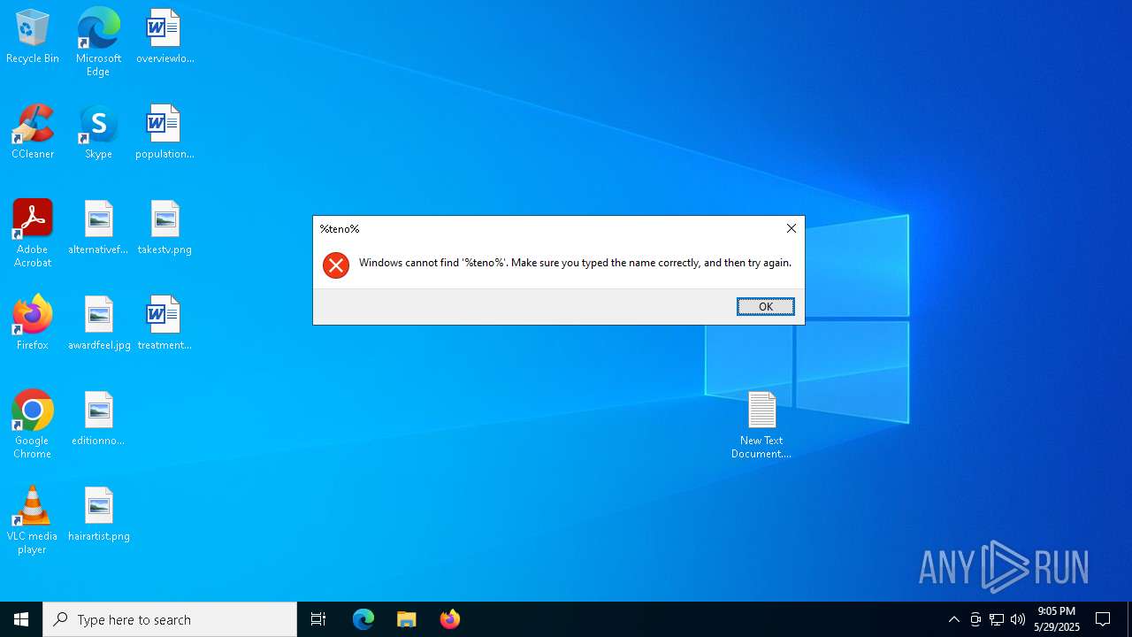The image size is (1132, 637).
Task: Show hidden system tray icons
Action: pyautogui.click(x=954, y=619)
